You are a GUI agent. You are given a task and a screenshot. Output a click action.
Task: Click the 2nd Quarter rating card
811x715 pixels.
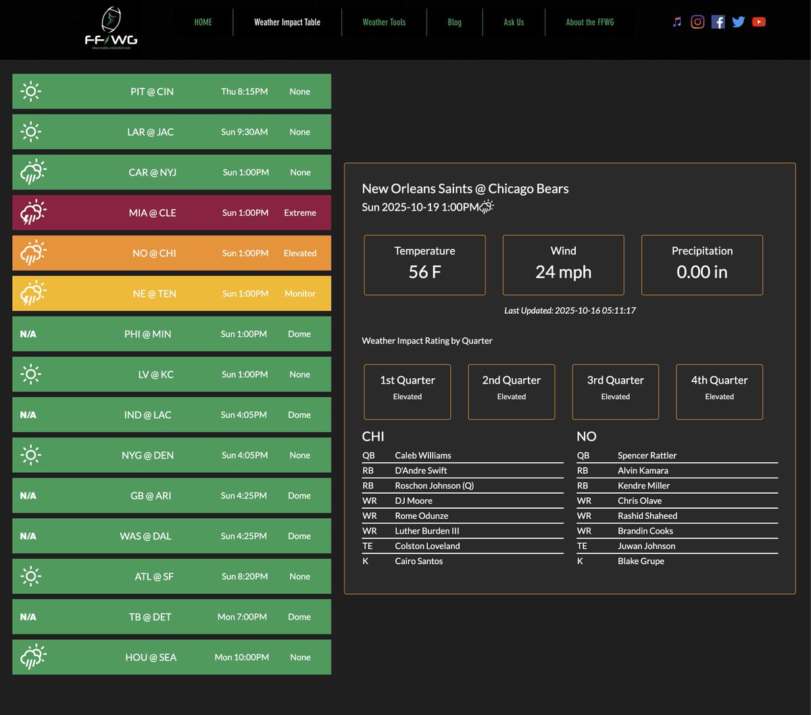pos(512,392)
